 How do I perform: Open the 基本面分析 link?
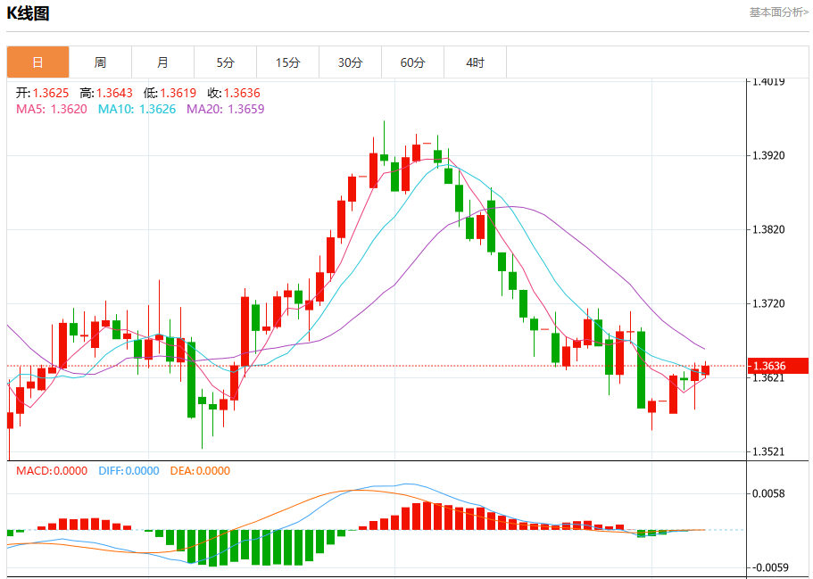(x=778, y=12)
